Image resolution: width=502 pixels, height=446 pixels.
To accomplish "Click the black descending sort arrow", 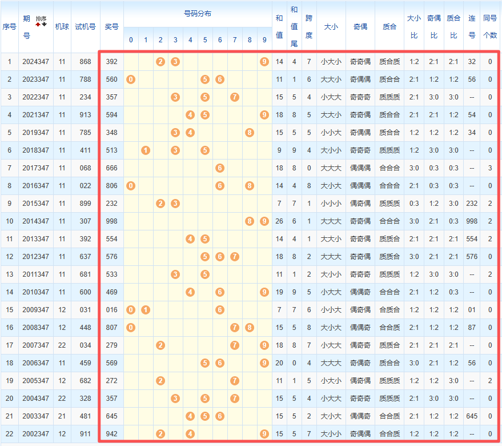I will coord(44,25).
